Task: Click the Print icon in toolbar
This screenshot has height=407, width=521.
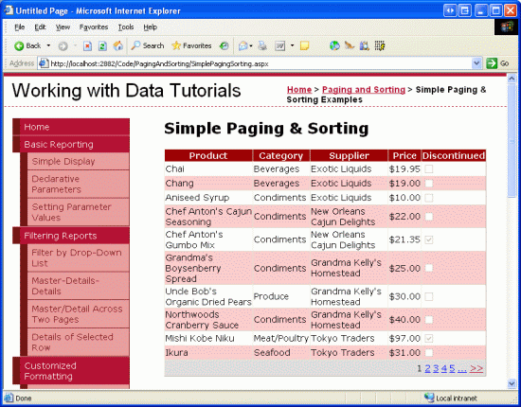Action: click(x=262, y=45)
